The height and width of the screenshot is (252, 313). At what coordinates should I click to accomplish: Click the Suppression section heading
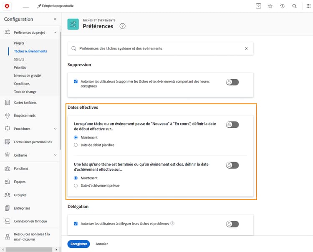(x=79, y=65)
